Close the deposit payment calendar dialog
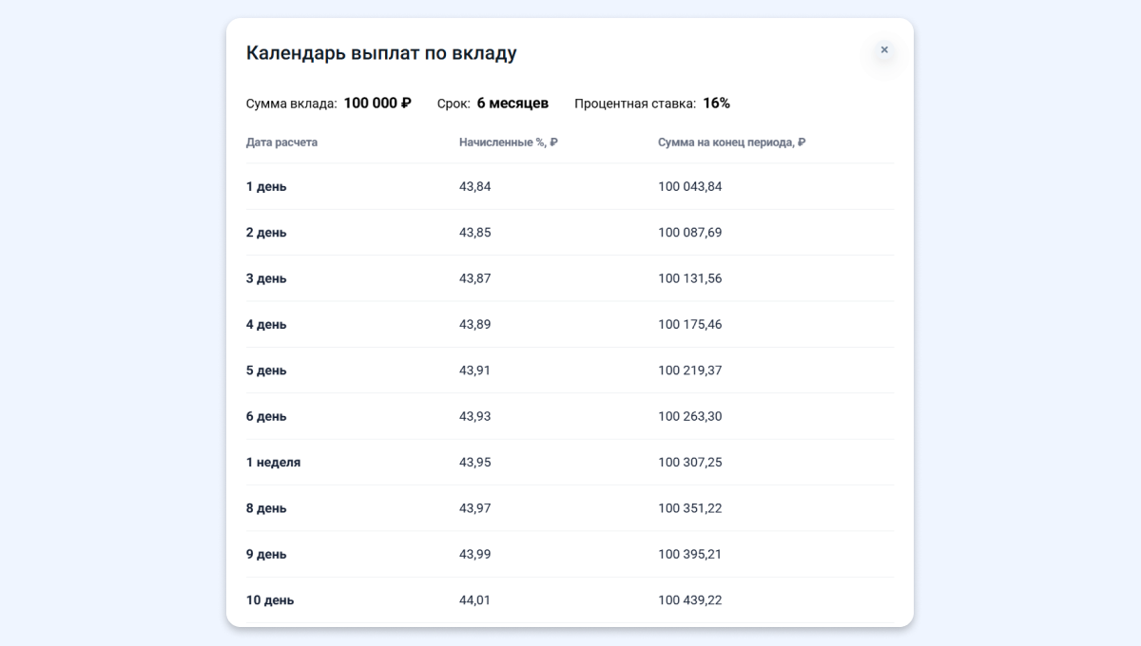 (884, 49)
